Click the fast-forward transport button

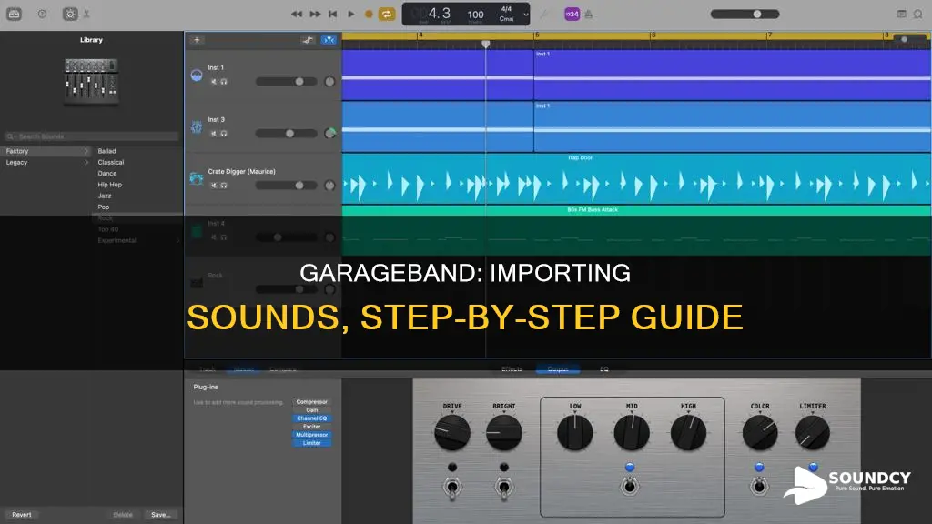315,14
